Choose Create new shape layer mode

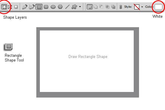pos(90,7)
